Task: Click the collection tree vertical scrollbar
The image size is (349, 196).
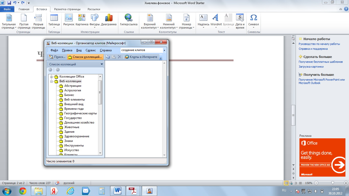Action: coord(100,115)
